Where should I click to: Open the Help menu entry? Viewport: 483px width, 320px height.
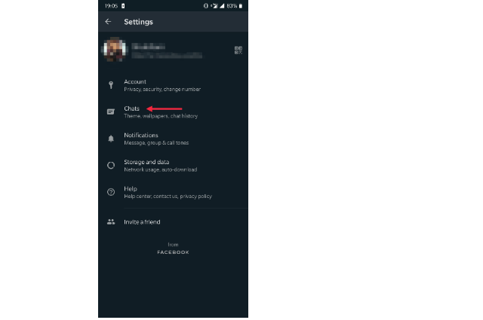click(x=173, y=192)
